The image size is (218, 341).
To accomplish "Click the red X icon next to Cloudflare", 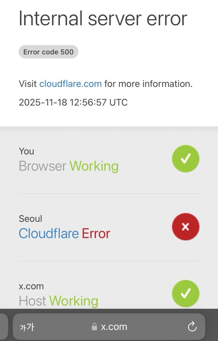I will point(186,227).
